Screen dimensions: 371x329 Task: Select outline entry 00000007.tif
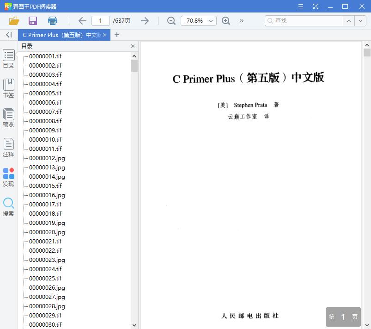click(45, 112)
